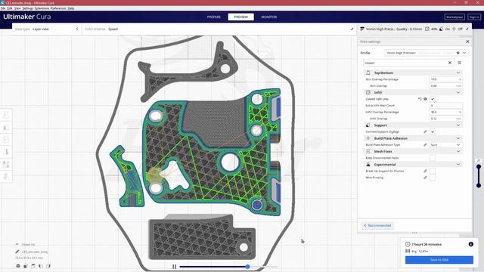Open the settings visibility hamburger menu

459,63
